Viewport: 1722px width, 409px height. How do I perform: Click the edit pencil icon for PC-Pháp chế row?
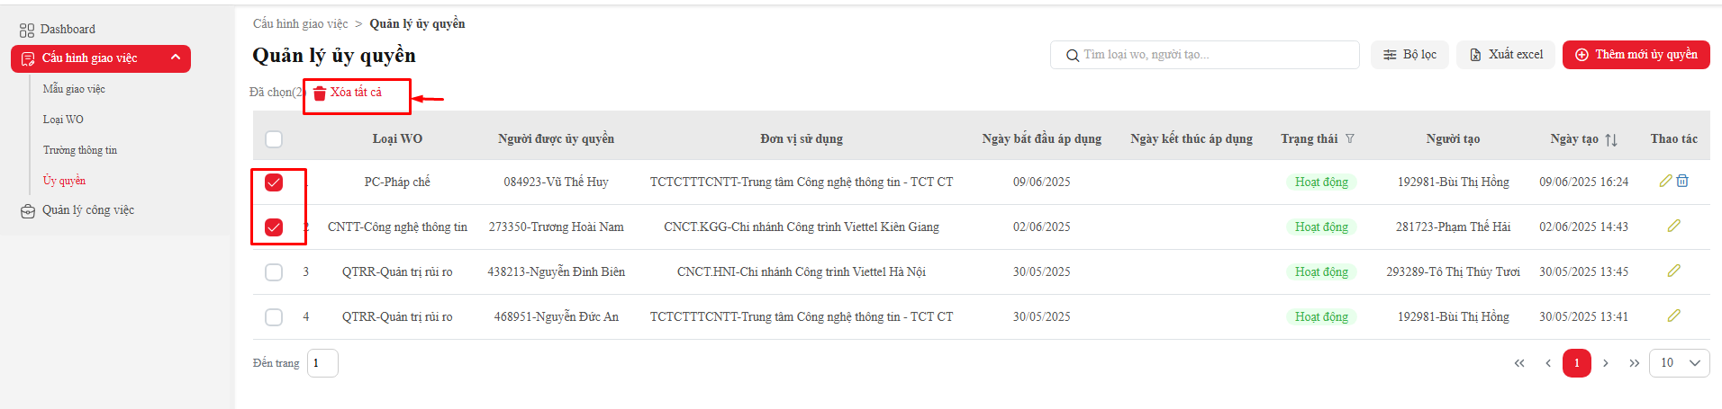point(1665,181)
